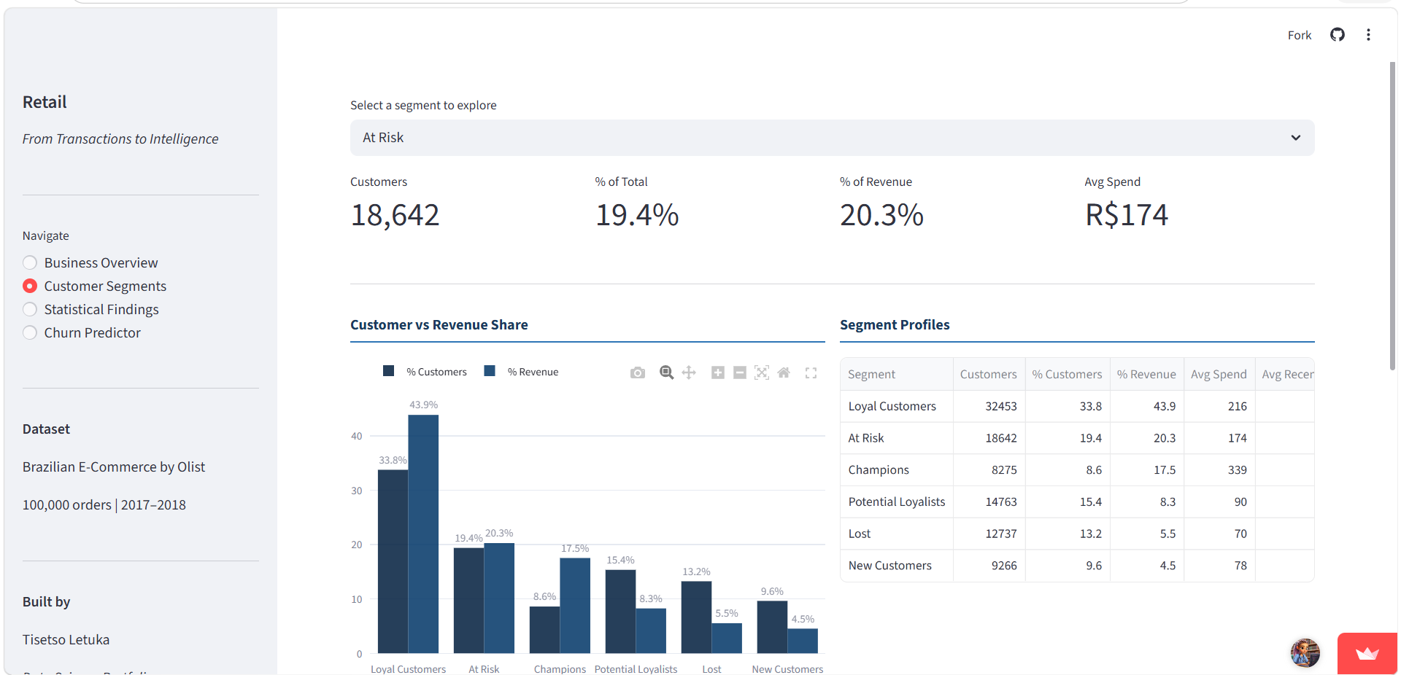Image resolution: width=1401 pixels, height=675 pixels.
Task: Reset chart axes with home icon
Action: (x=784, y=372)
